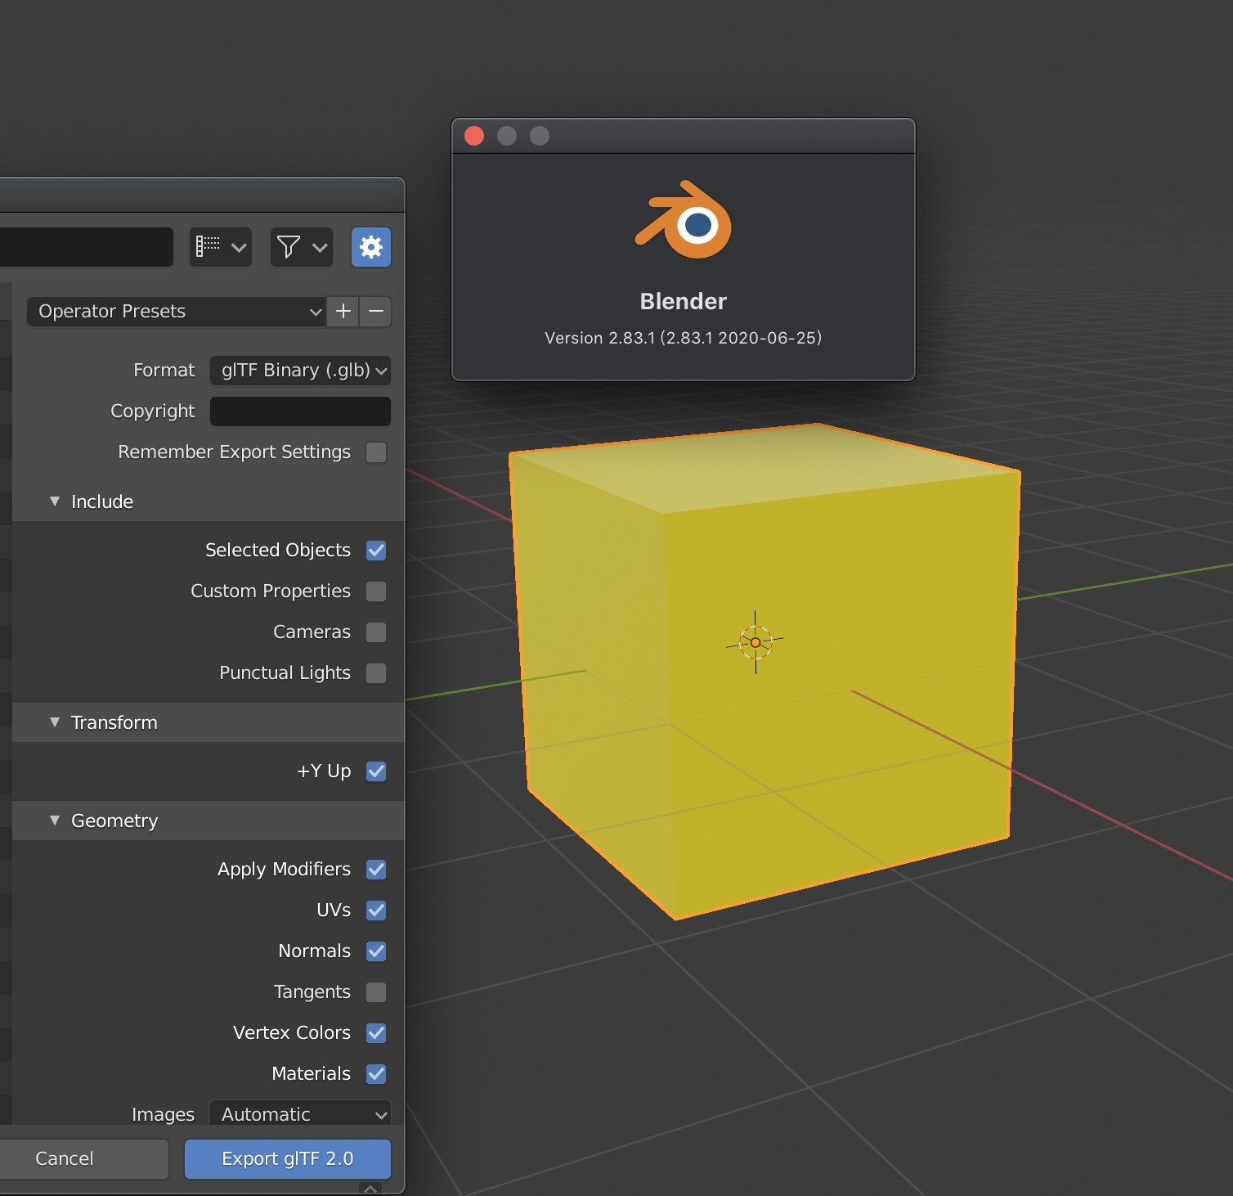This screenshot has width=1233, height=1196.
Task: Click the up arrow below Export button
Action: click(x=370, y=1189)
